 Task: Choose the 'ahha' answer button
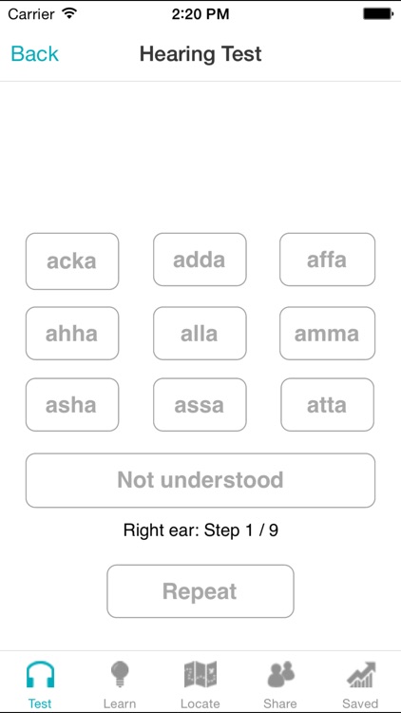click(x=72, y=334)
